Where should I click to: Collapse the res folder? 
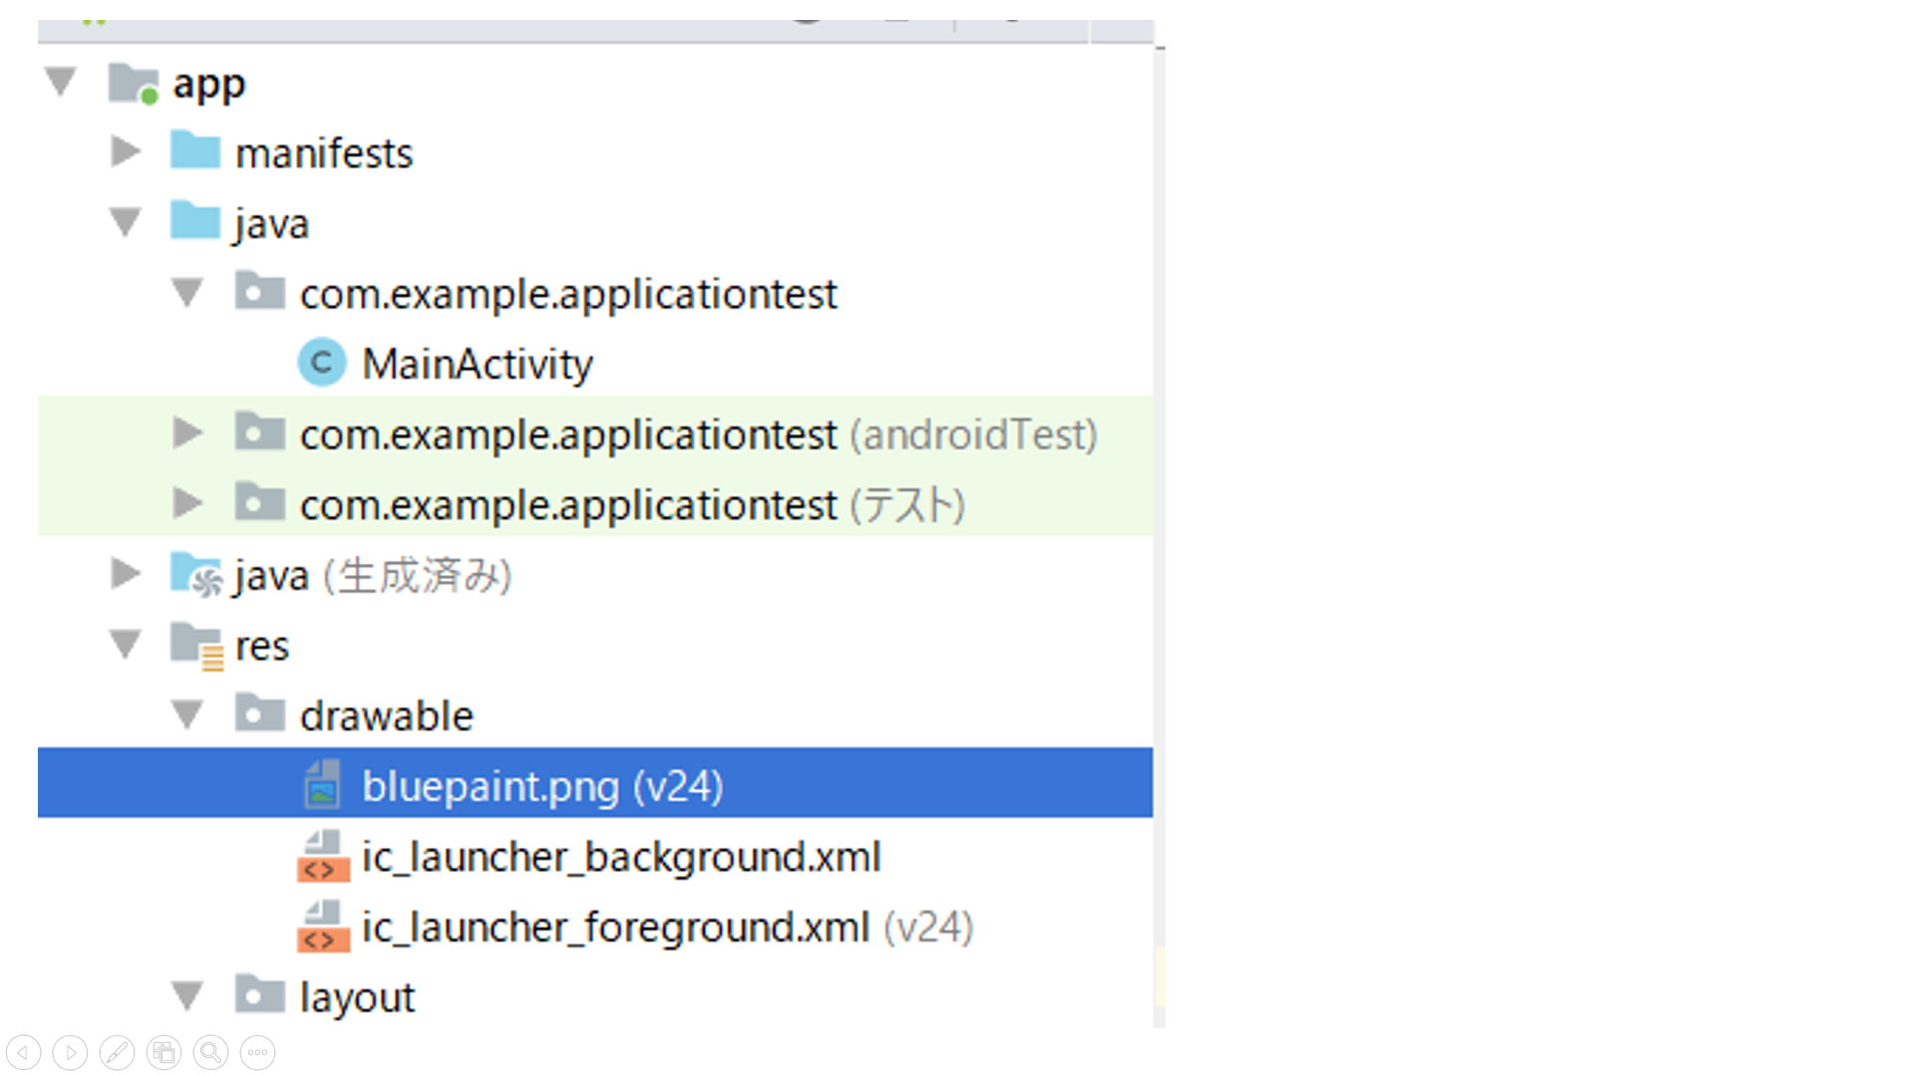(x=125, y=644)
